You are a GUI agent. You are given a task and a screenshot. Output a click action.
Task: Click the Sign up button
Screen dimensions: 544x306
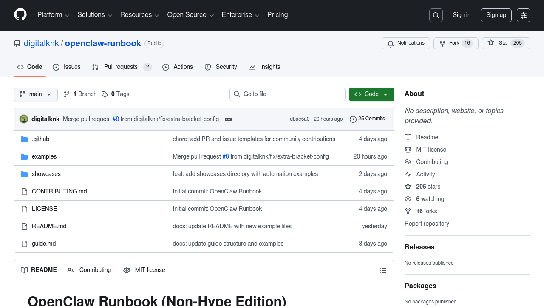[496, 15]
